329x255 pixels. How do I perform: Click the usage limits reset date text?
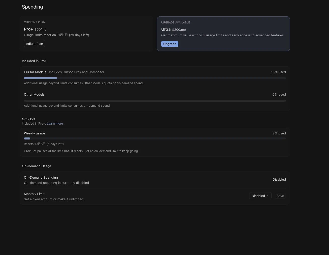[56, 35]
